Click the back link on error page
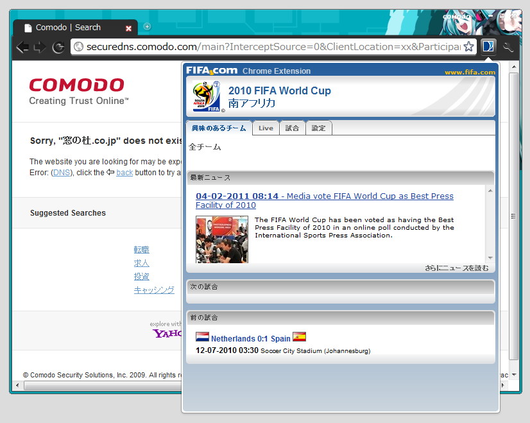The height and width of the screenshot is (423, 530). click(x=124, y=173)
